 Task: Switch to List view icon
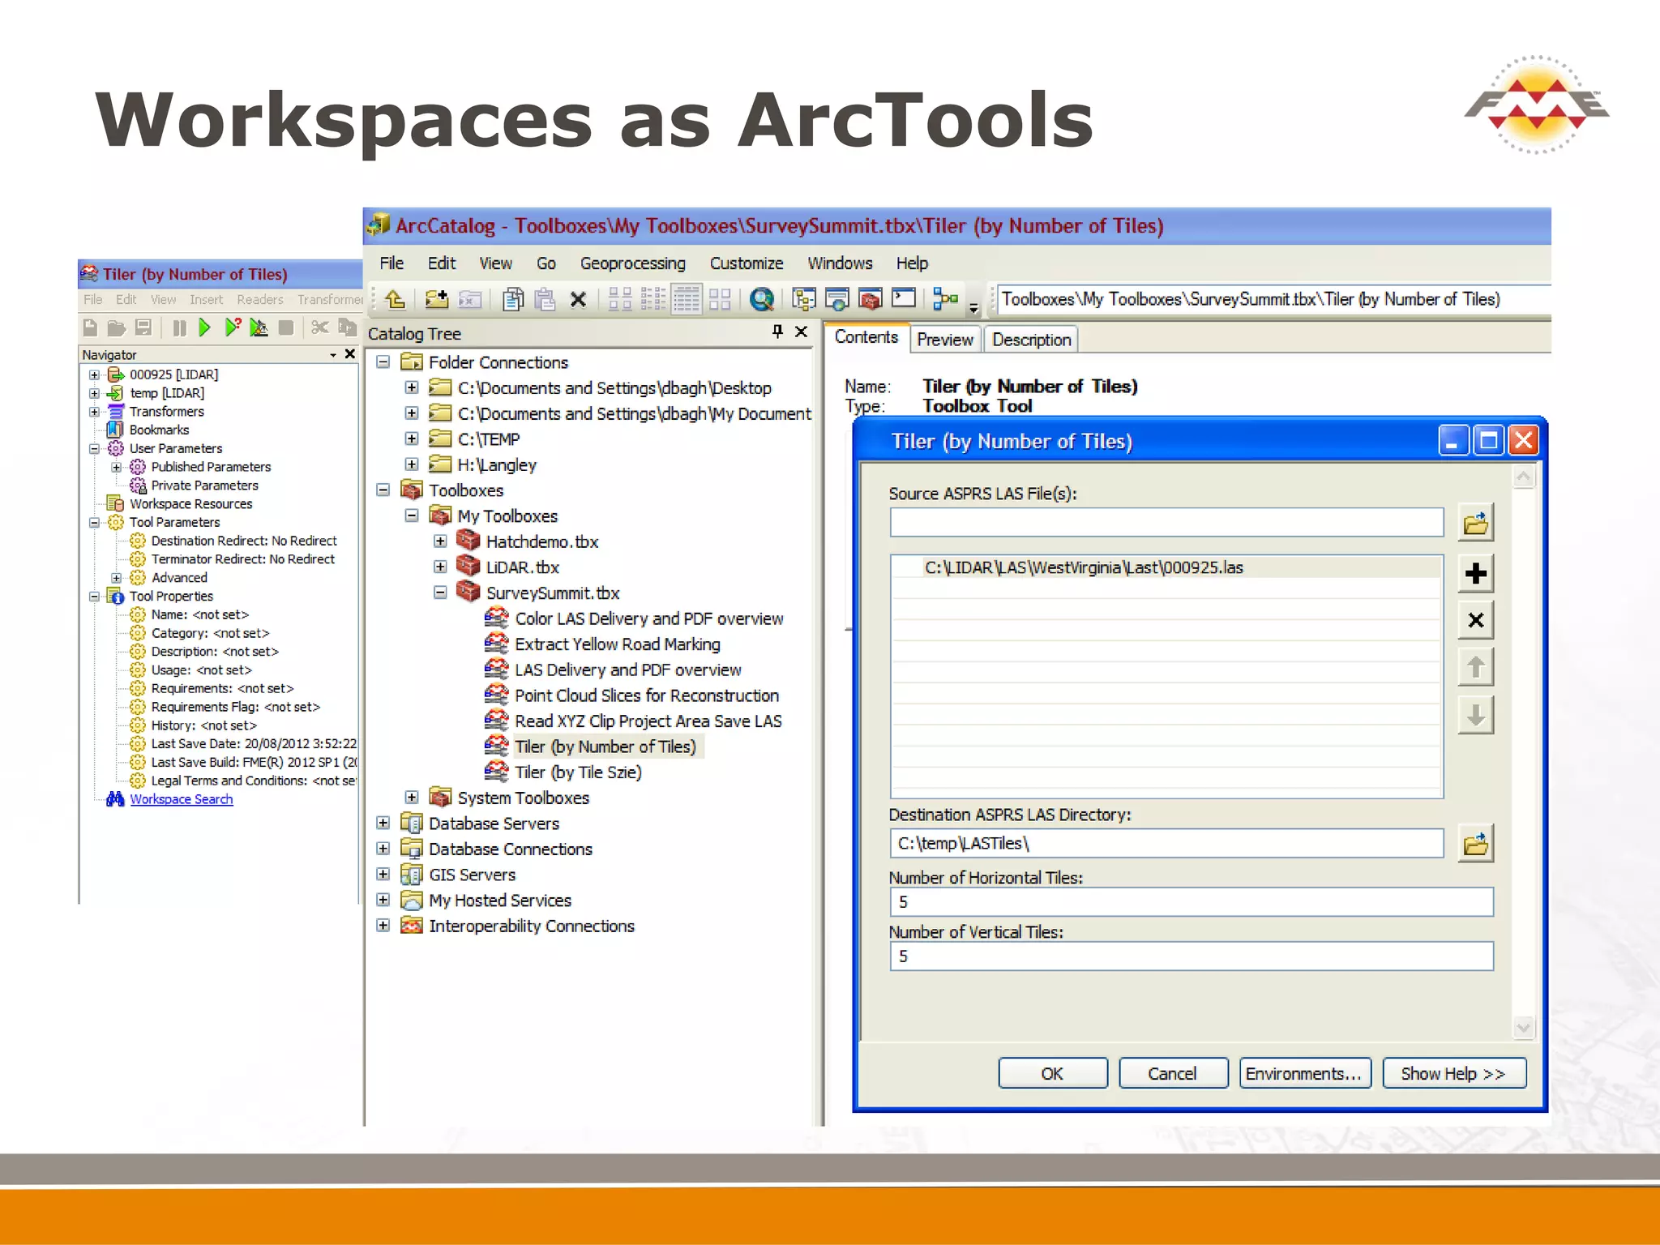point(653,300)
